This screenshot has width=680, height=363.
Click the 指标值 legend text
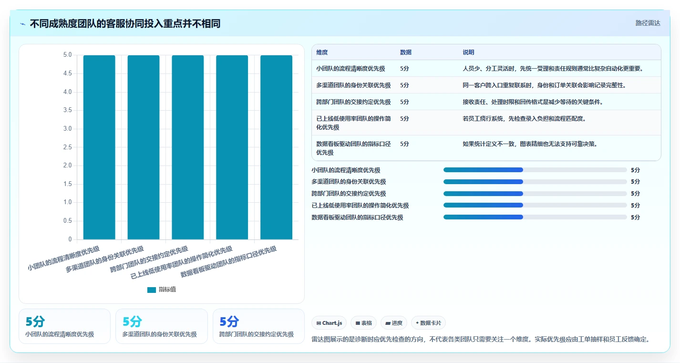167,290
